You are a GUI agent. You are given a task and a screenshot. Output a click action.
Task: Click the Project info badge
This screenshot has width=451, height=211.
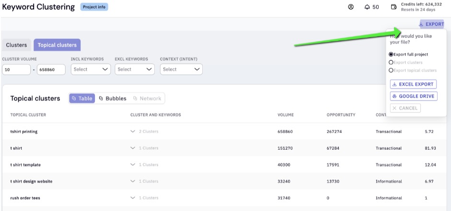[x=94, y=7]
